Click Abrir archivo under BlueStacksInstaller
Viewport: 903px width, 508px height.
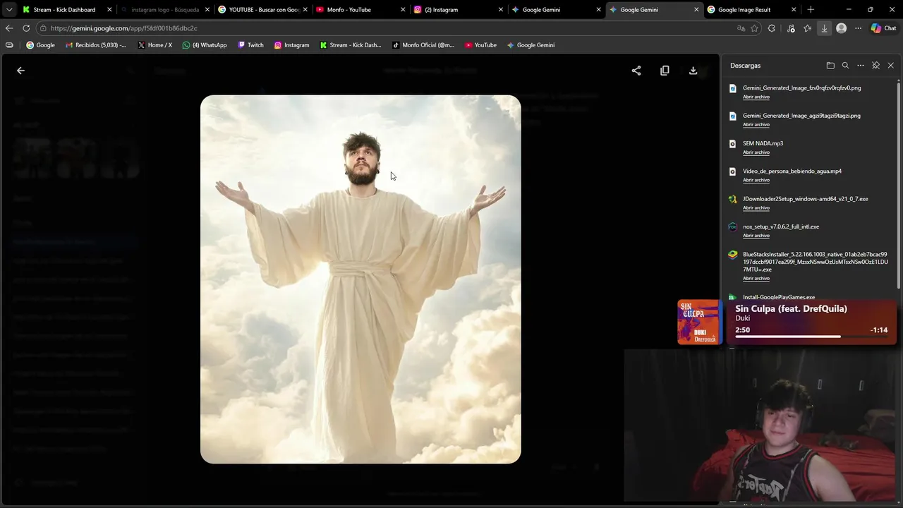coord(756,279)
